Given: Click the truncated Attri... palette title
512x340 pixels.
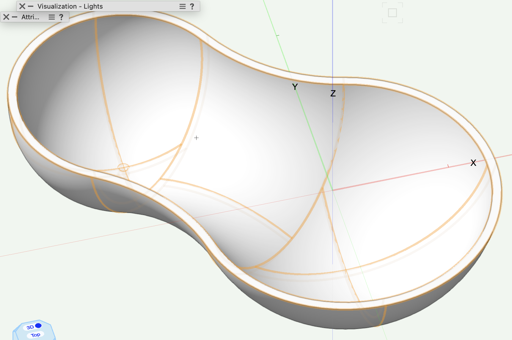Looking at the screenshot, I should [30, 17].
